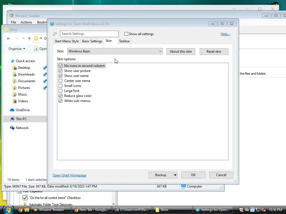Click the Windows Security shield tray icon
Image resolution: width=286 pixels, height=214 pixels.
(241, 210)
